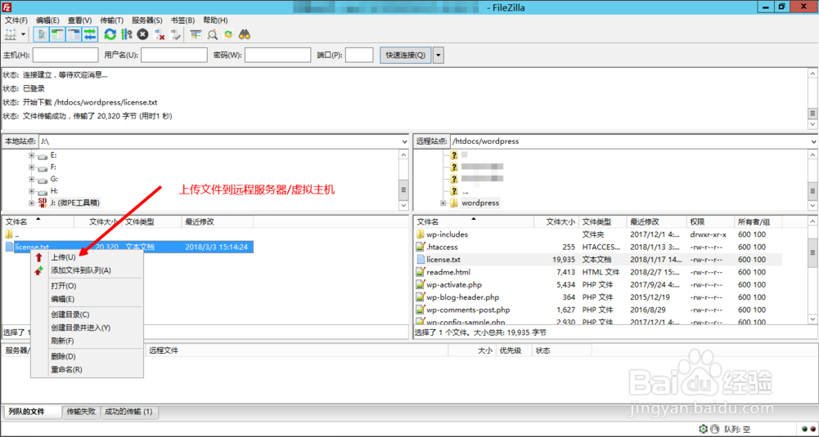Open the 编辑(E) menu
Image resolution: width=819 pixels, height=437 pixels.
pyautogui.click(x=47, y=20)
